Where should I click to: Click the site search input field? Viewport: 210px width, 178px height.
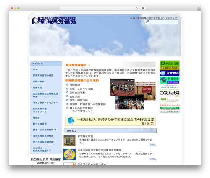(x=161, y=21)
